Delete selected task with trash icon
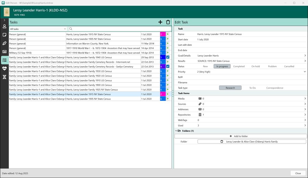The height and width of the screenshot is (178, 308). tap(168, 22)
